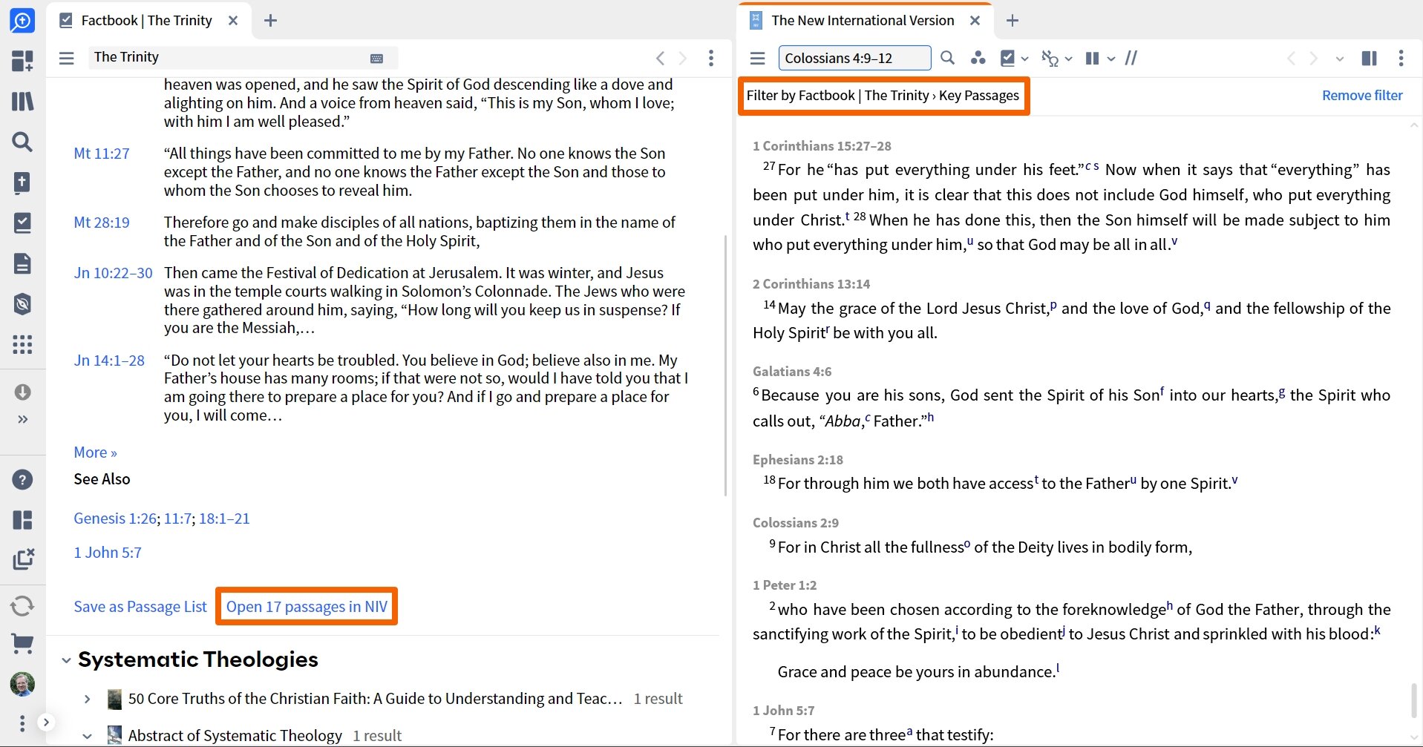Click the keyboard icon in Trinity field
Image resolution: width=1423 pixels, height=747 pixels.
376,59
